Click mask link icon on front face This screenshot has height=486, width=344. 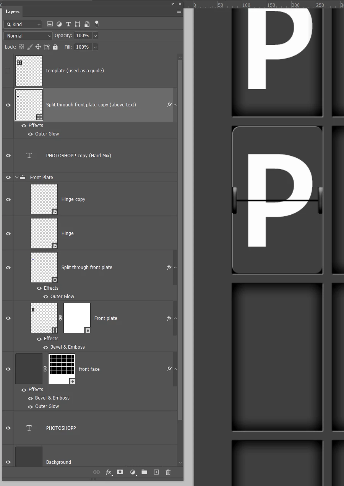coord(45,369)
